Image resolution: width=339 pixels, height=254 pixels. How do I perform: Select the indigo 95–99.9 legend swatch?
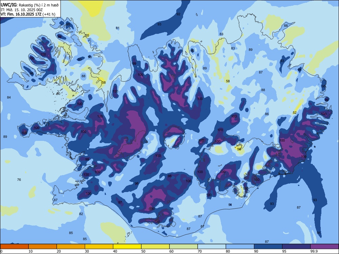pyautogui.click(x=296, y=247)
